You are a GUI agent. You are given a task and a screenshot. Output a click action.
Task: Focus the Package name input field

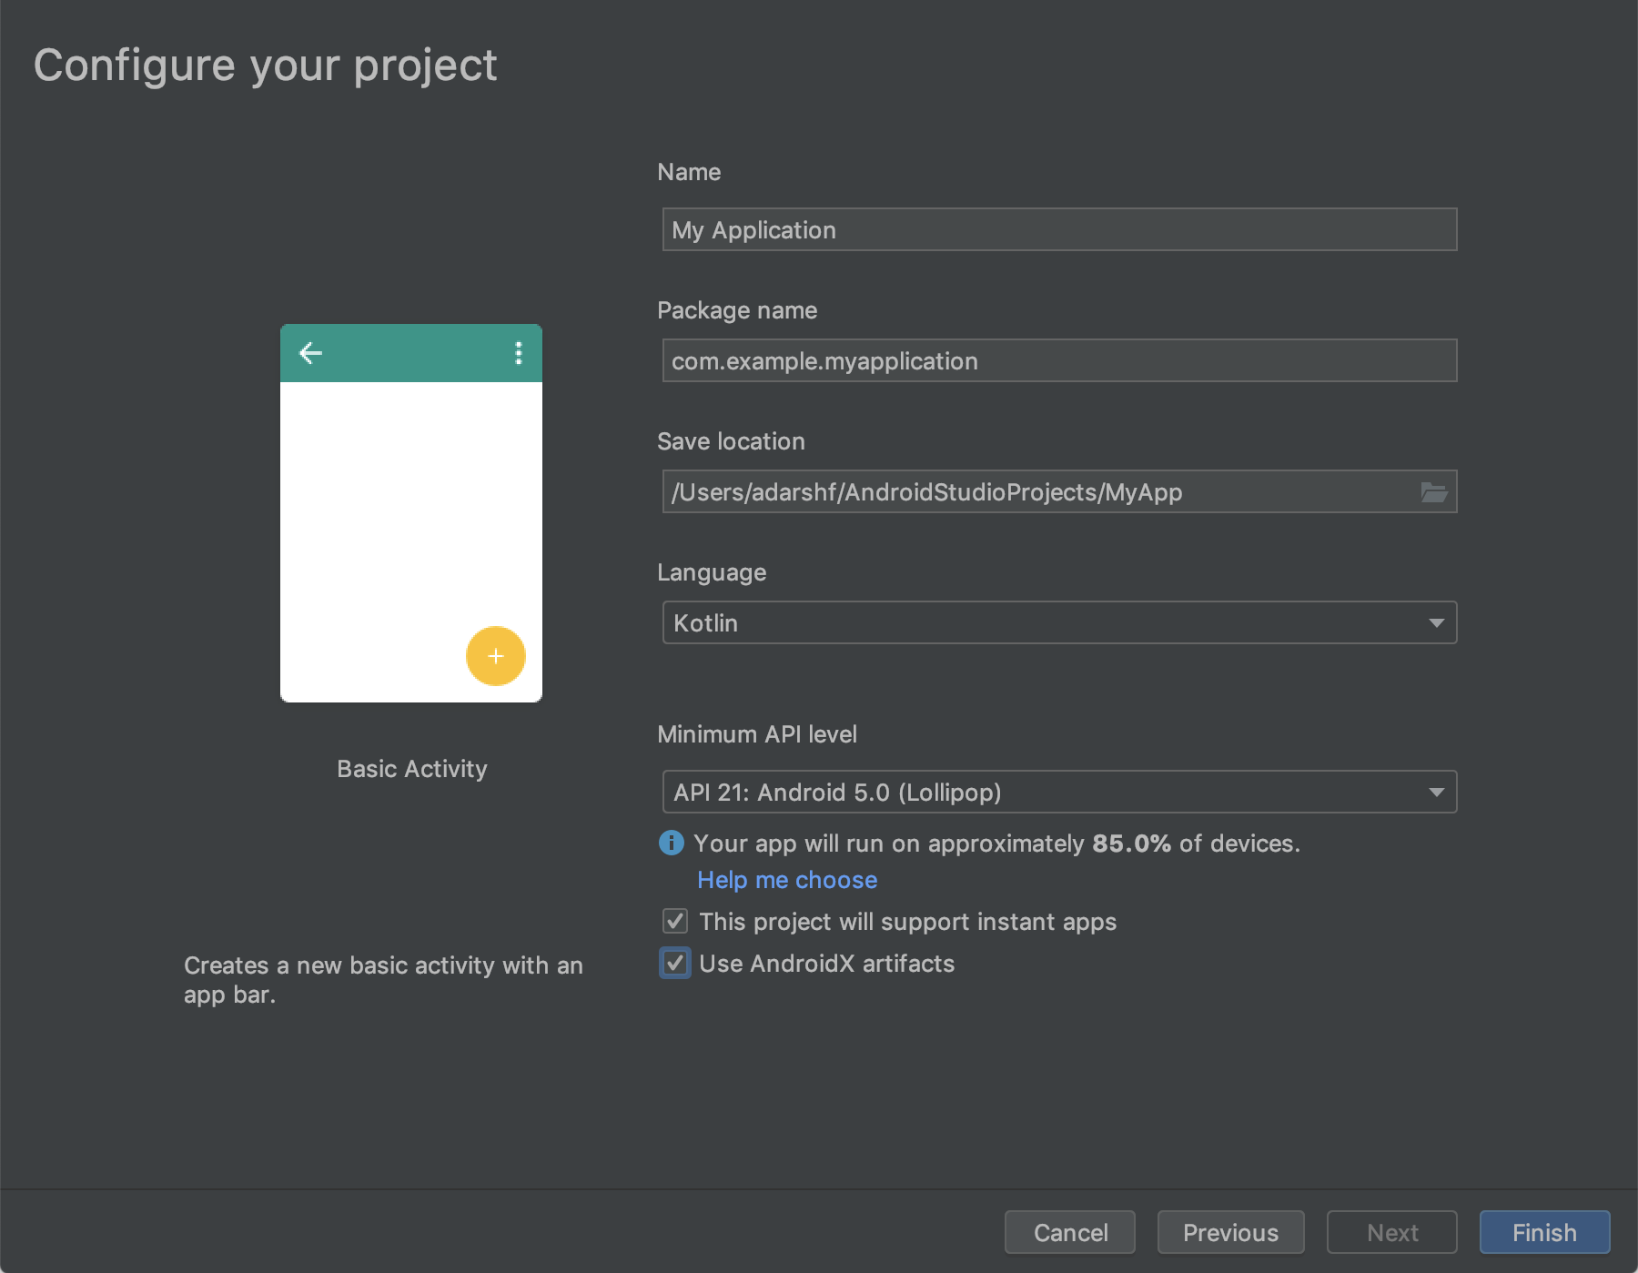click(1059, 361)
